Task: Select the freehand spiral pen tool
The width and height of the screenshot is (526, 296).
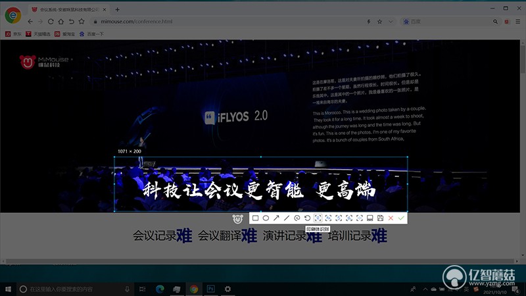Action: tap(297, 218)
